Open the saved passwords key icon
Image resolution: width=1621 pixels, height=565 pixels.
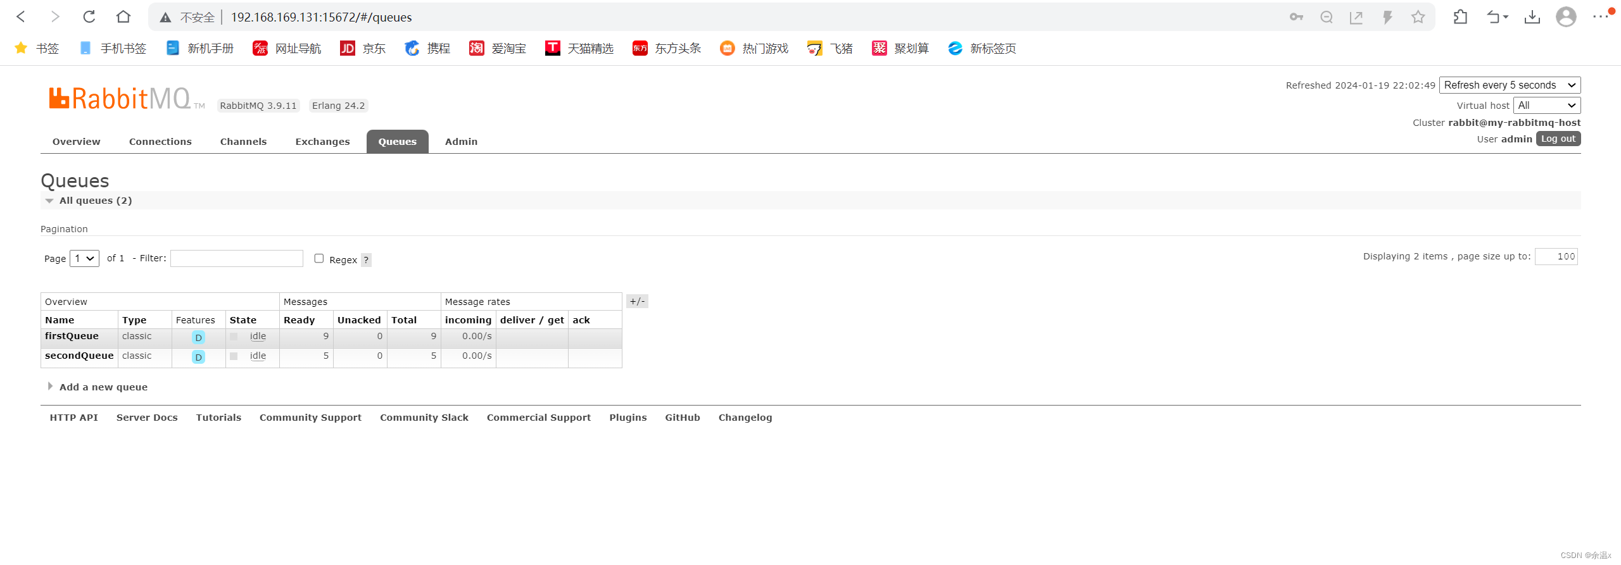[1296, 17]
